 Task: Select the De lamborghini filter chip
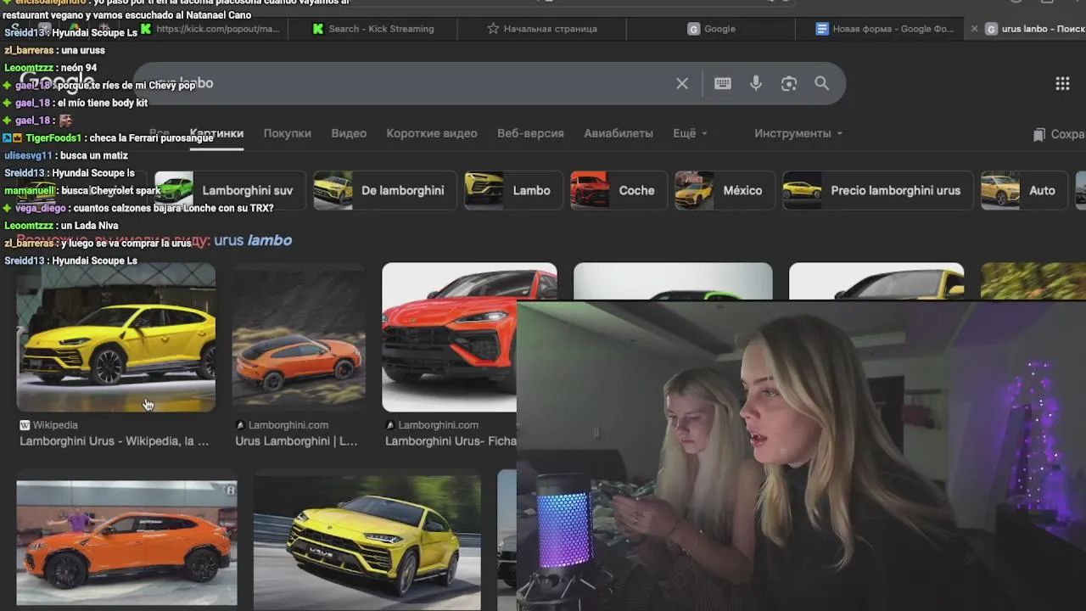[x=385, y=190]
